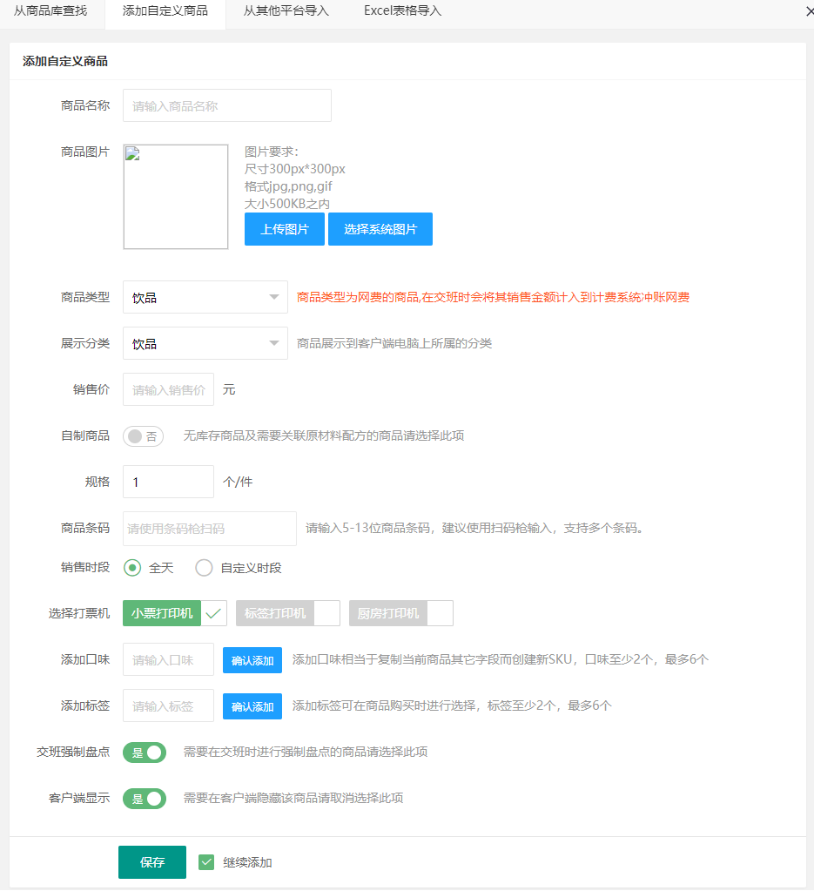Viewport: 814px width, 891px height.
Task: Open the 从其他平台导入 tab
Action: [286, 11]
